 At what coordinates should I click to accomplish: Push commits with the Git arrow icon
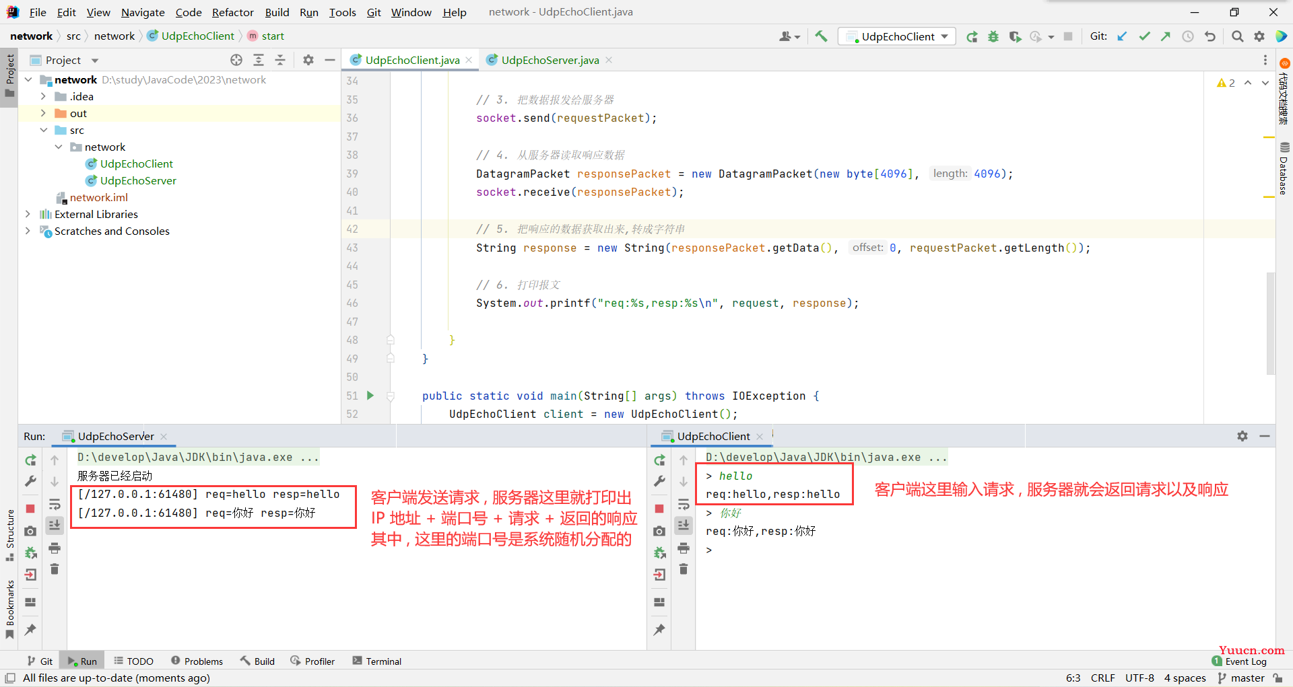(x=1166, y=36)
